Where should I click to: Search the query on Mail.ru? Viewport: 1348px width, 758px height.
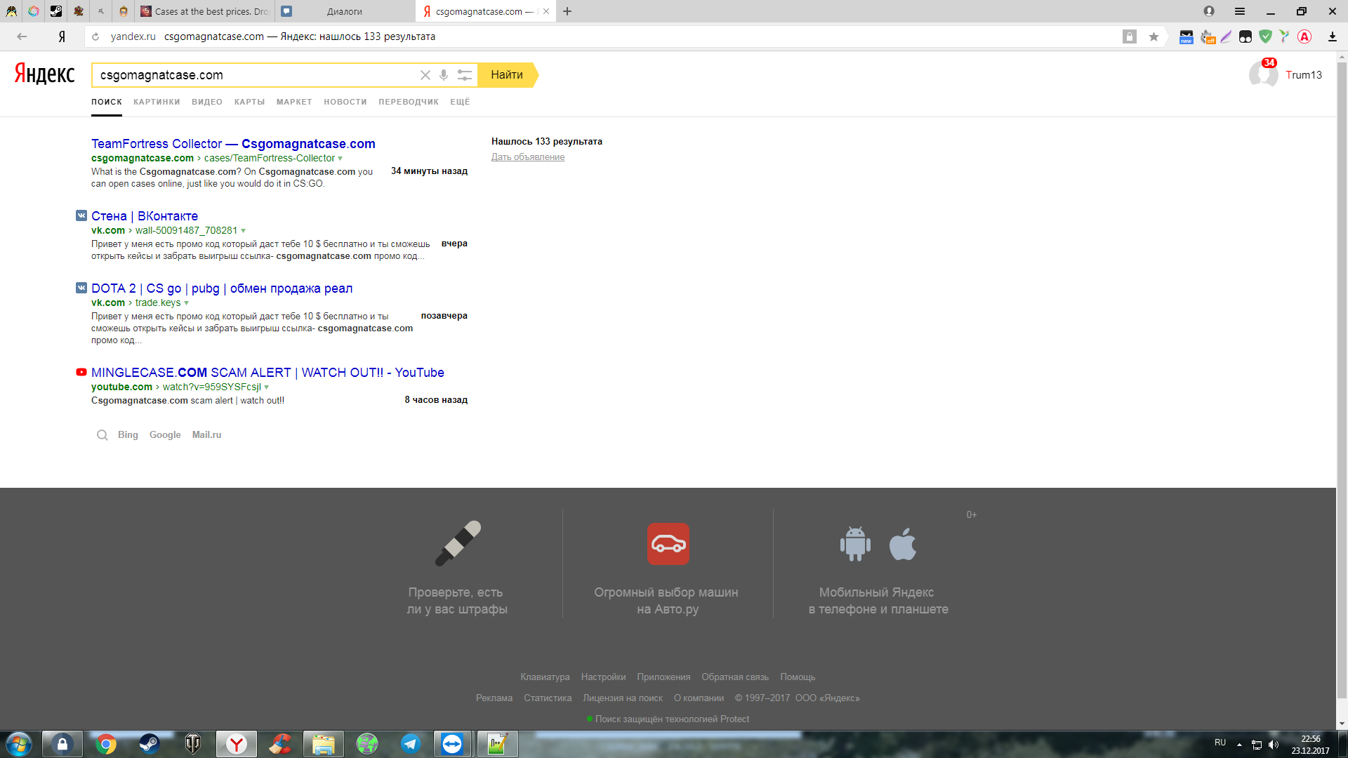pos(206,435)
